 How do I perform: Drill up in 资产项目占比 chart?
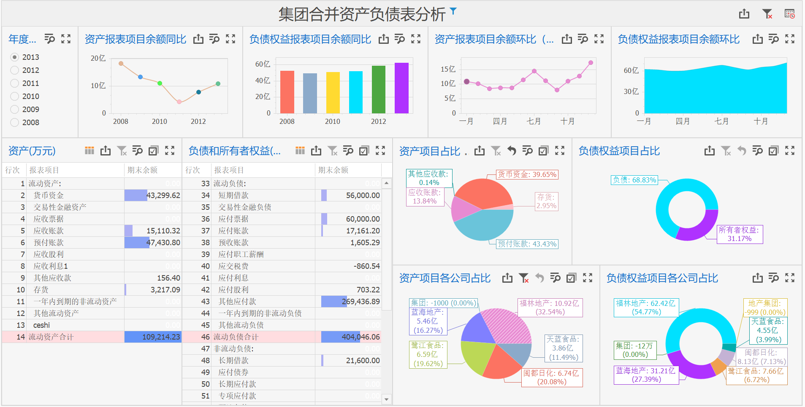pyautogui.click(x=512, y=150)
